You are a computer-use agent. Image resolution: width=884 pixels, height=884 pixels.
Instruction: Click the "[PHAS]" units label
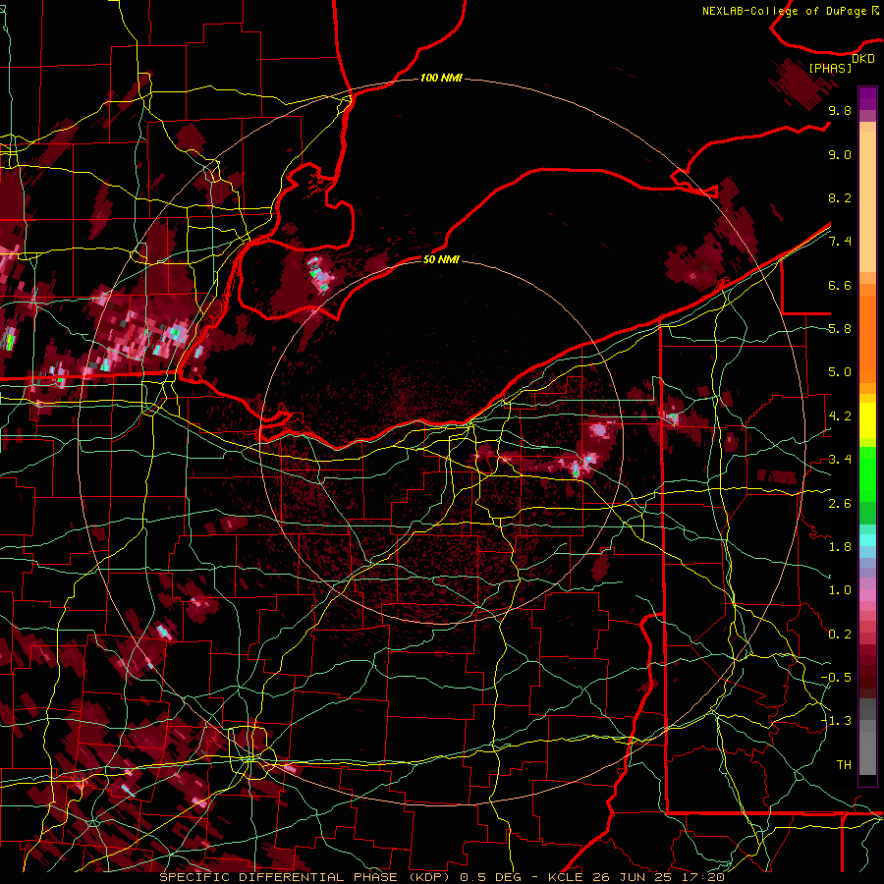pos(830,68)
